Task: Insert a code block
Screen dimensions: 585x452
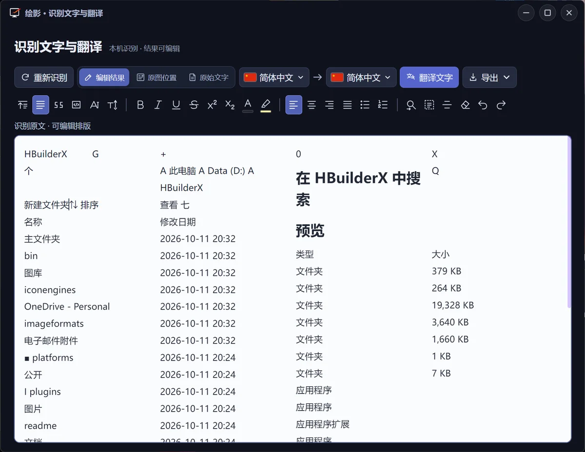Action: [x=76, y=105]
